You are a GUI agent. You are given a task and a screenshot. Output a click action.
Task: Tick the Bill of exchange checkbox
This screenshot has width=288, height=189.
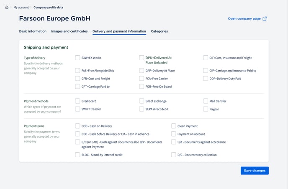tap(141, 101)
